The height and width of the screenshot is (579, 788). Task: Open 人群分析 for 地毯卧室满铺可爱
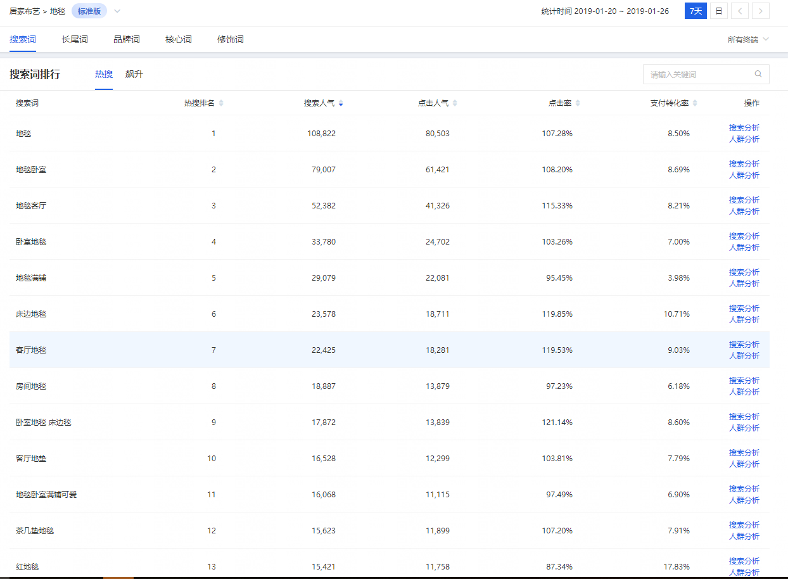[744, 500]
